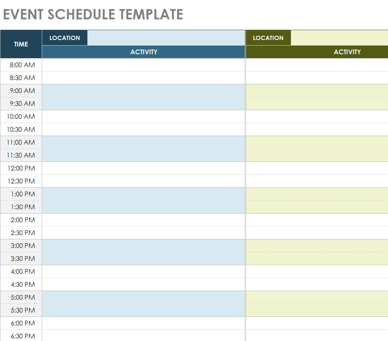Click the 6:30 PM time cell

[x=21, y=336]
